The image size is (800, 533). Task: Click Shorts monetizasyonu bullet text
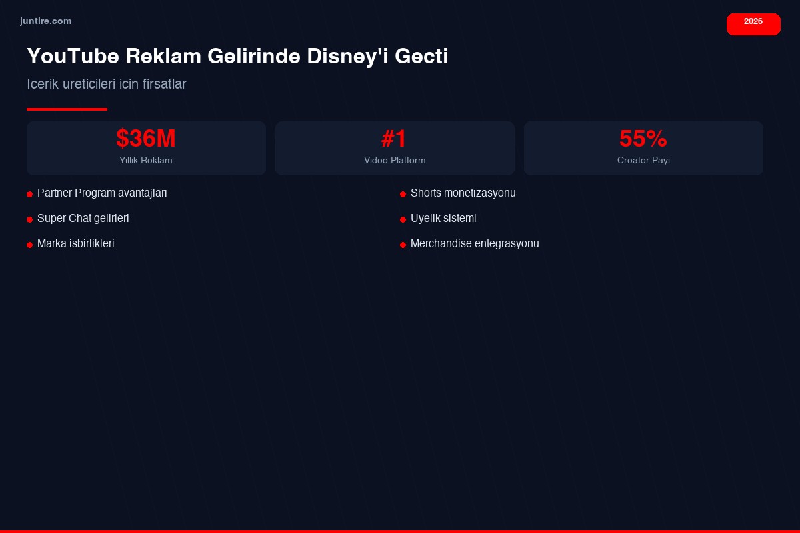(463, 193)
